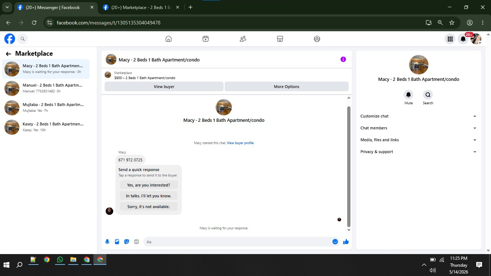Image resolution: width=491 pixels, height=276 pixels.
Task: Open the notifications bell with 20+ badge
Action: [463, 39]
